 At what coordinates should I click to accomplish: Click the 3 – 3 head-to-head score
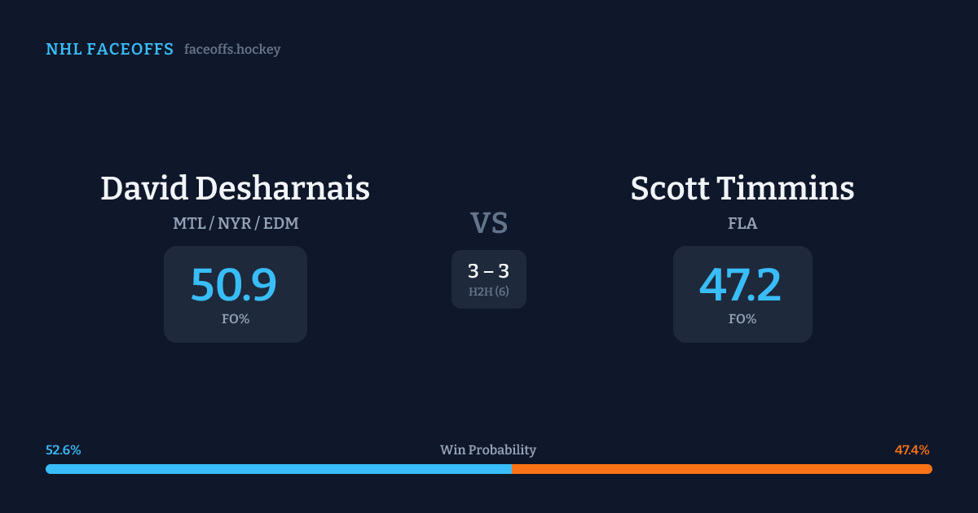(488, 271)
